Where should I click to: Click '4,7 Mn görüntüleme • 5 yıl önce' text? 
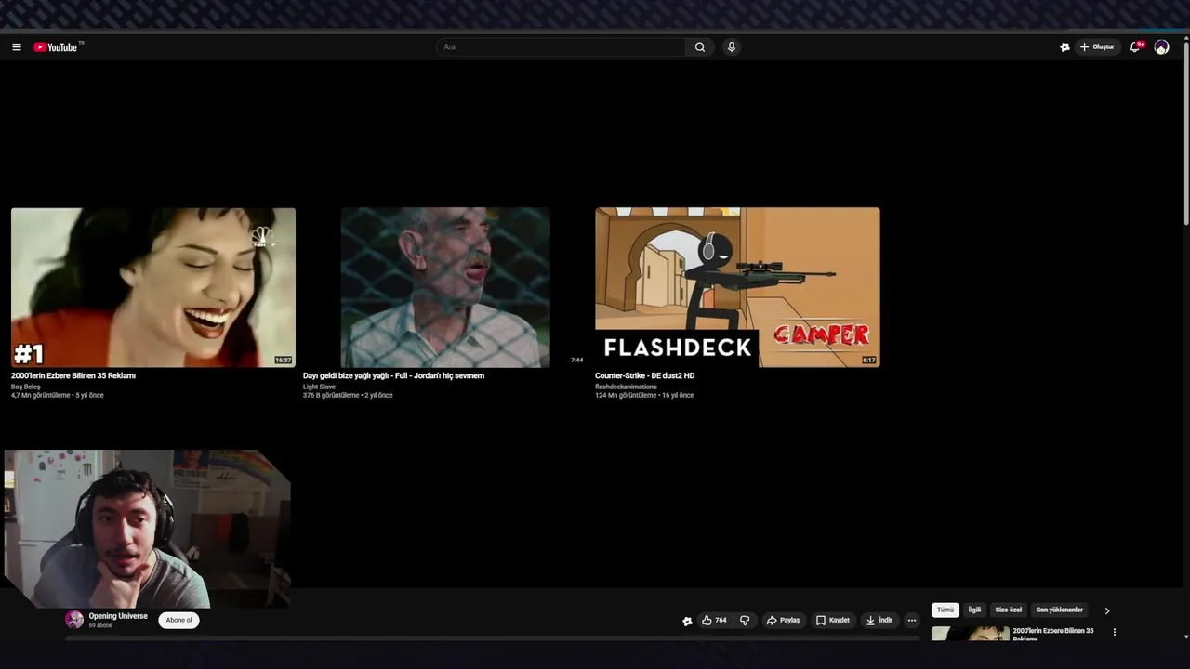(58, 395)
